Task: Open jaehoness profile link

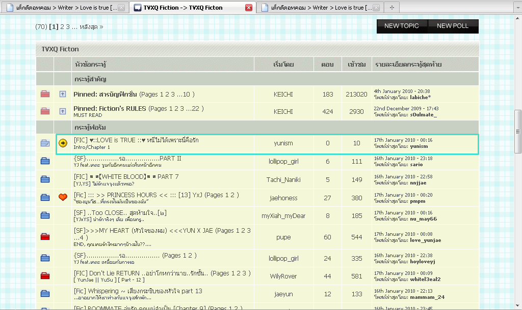Action: click(283, 198)
